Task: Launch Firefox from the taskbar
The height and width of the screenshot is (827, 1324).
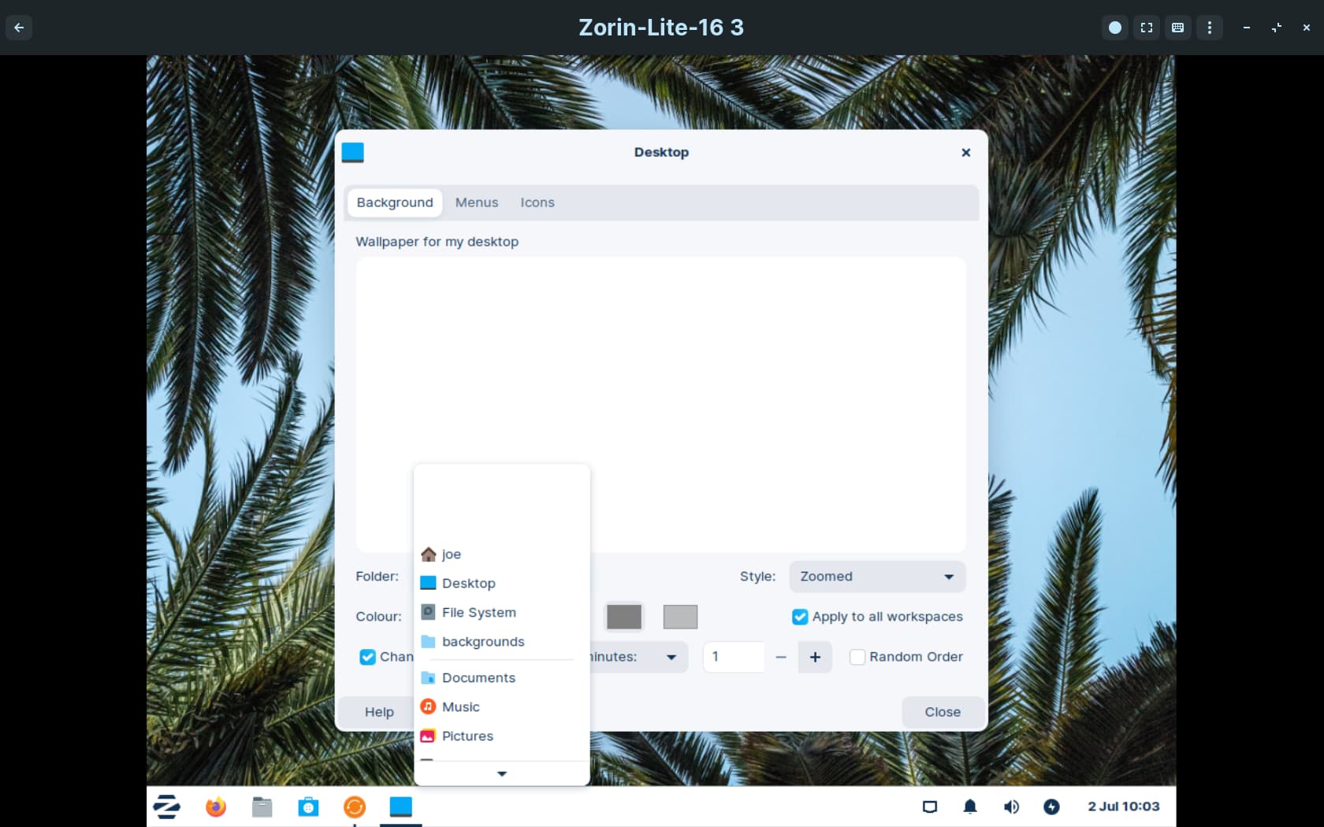Action: (x=215, y=807)
